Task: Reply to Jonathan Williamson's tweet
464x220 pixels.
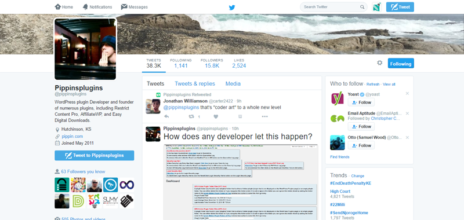Action: (166, 116)
